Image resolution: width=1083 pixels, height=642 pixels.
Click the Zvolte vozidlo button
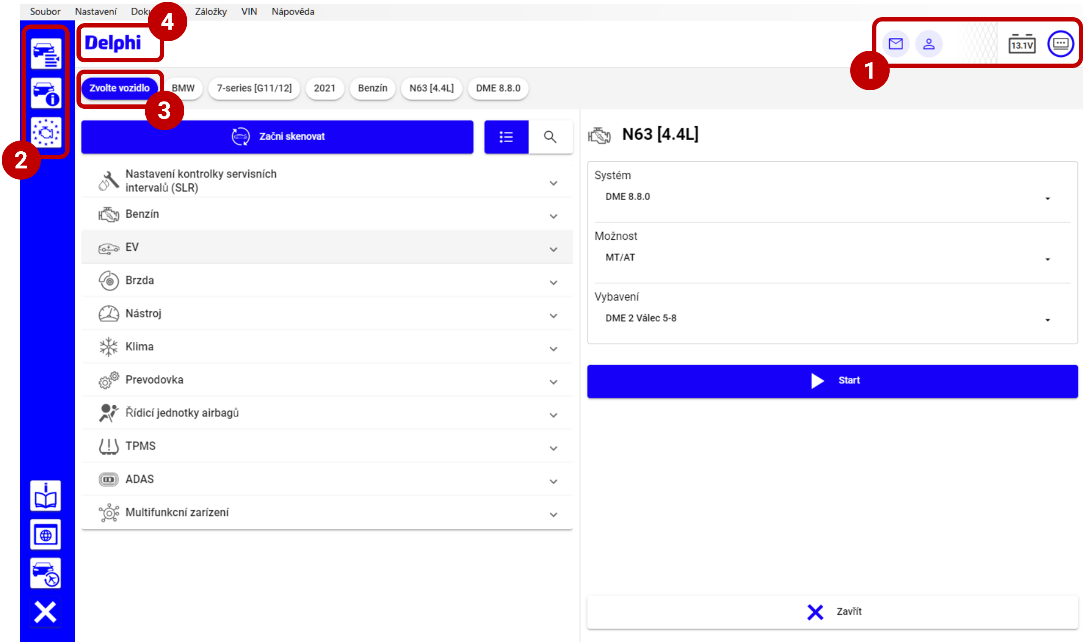119,88
